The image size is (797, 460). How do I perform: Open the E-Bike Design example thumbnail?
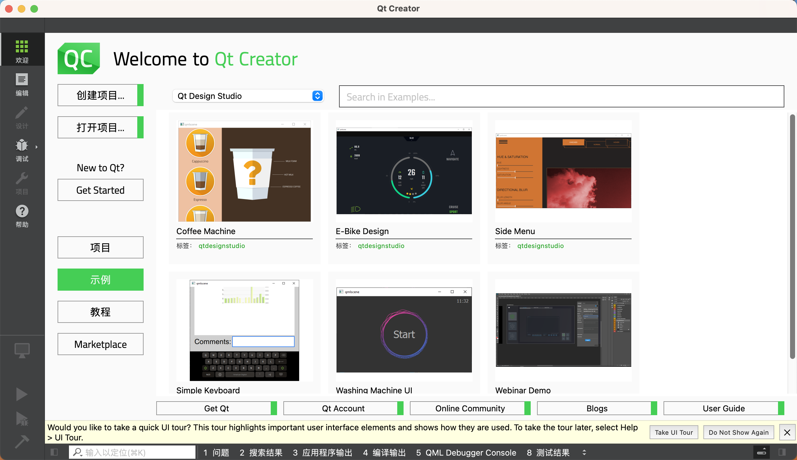(x=404, y=171)
